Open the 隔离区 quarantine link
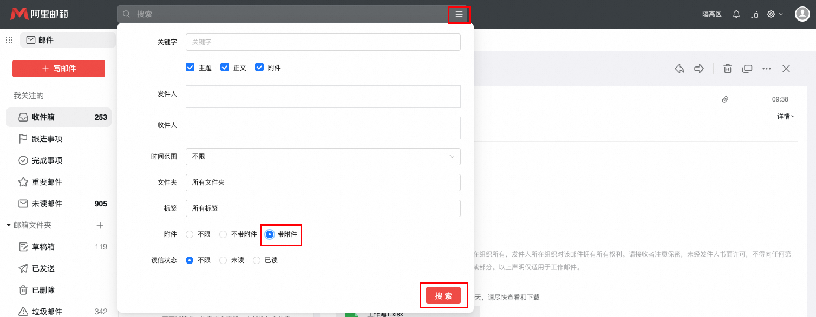This screenshot has width=816, height=317. tap(711, 14)
